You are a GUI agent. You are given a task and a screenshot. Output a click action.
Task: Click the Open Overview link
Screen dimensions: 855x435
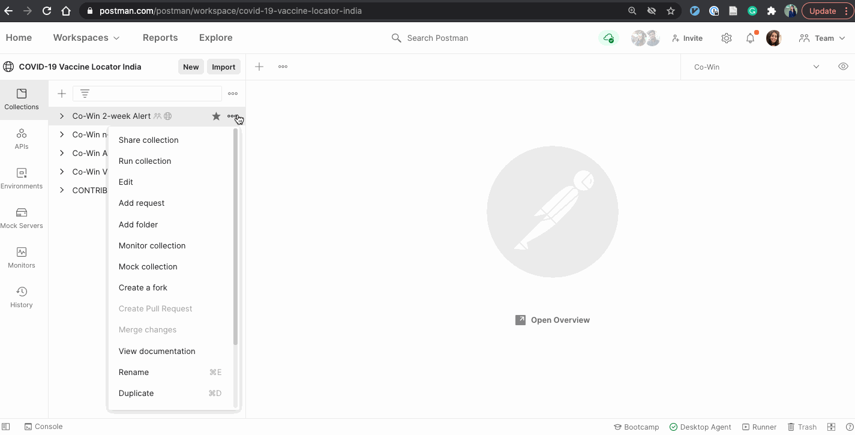coord(553,320)
